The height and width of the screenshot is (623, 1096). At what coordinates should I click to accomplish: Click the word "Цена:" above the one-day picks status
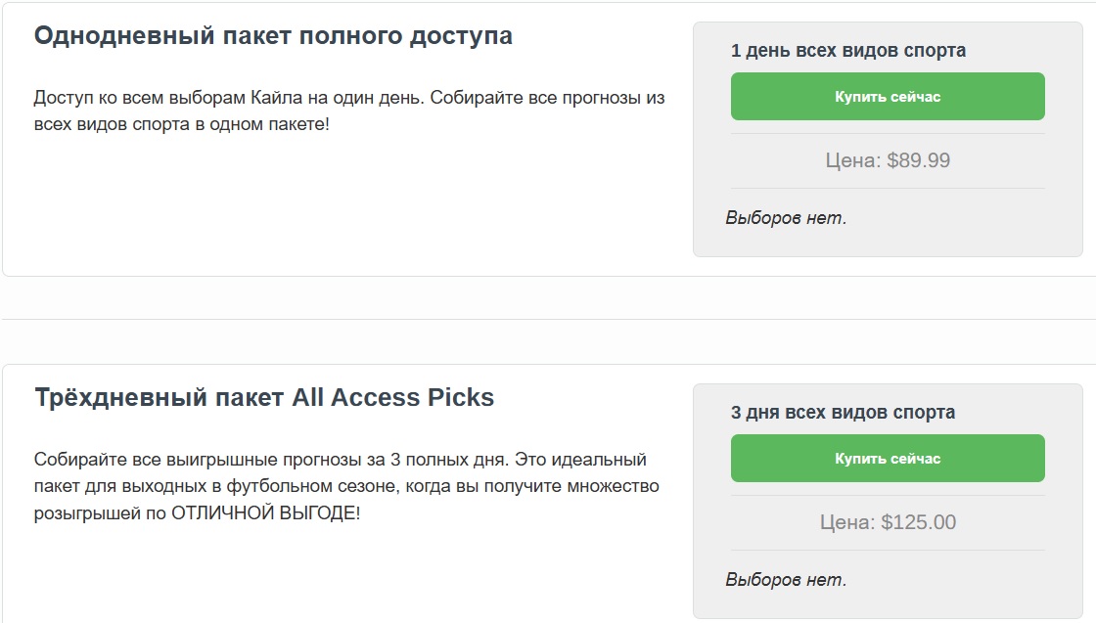point(852,160)
